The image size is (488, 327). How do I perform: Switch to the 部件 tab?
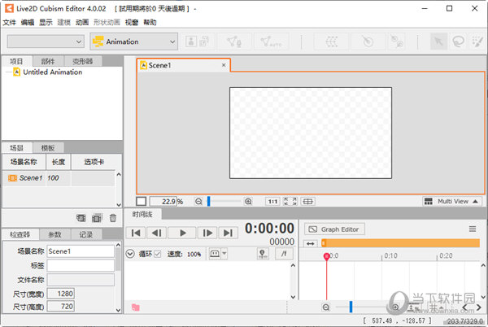(x=48, y=61)
